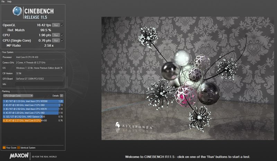
Task: Click the 0.76 pts single core result
Action: click(45, 41)
